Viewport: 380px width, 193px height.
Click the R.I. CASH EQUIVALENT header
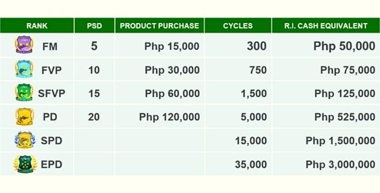[326, 25]
